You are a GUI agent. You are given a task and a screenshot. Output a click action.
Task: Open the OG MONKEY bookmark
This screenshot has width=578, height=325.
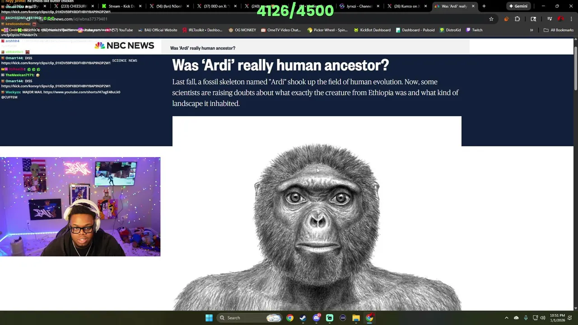tap(242, 30)
